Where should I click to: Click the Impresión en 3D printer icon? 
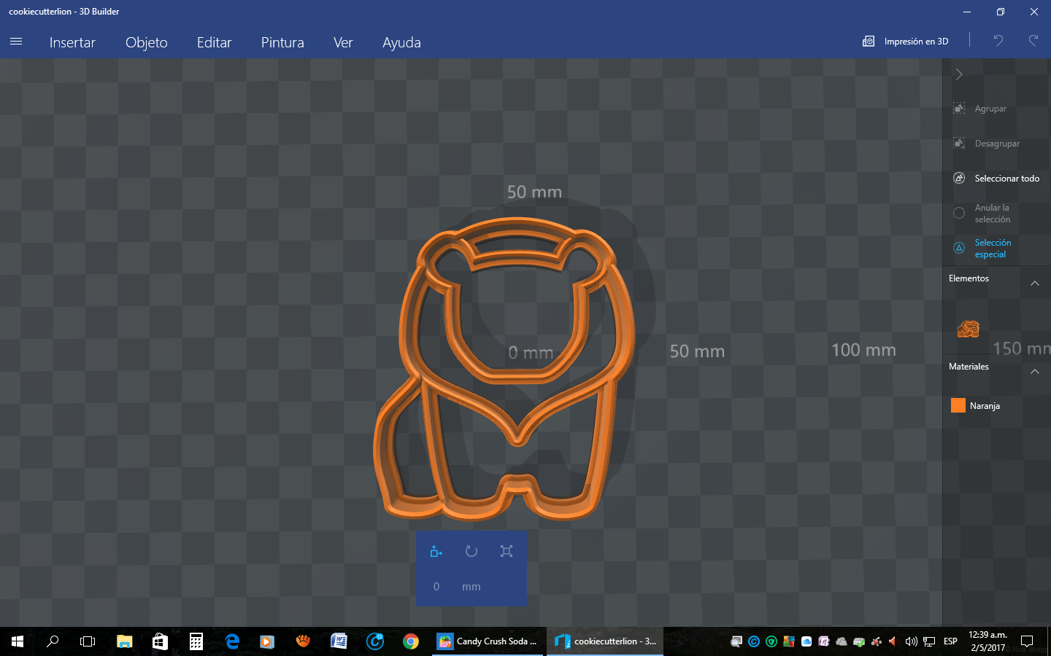869,42
